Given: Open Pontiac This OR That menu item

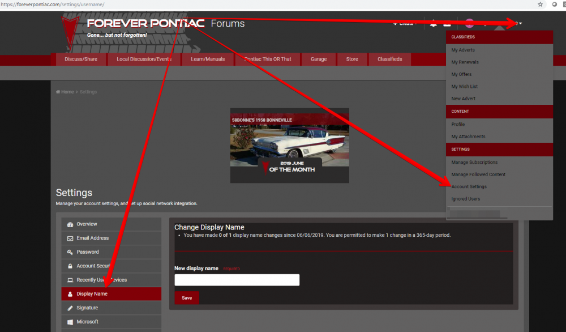Looking at the screenshot, I should point(268,59).
